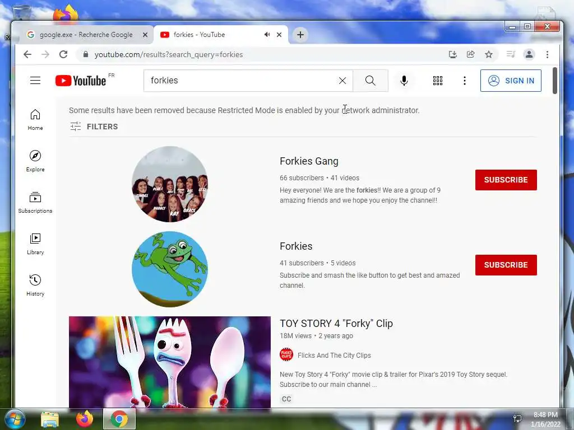
Task: Expand the FILTERS options
Action: coord(94,127)
